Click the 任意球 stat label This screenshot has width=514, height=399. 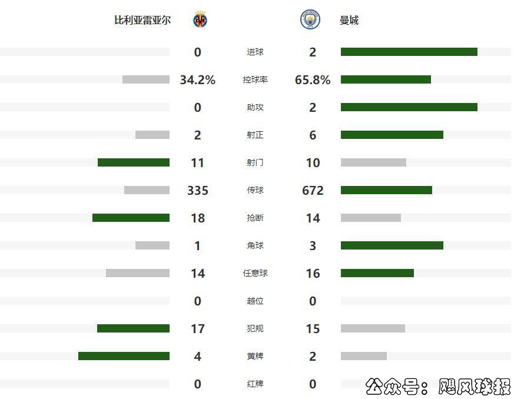(255, 273)
